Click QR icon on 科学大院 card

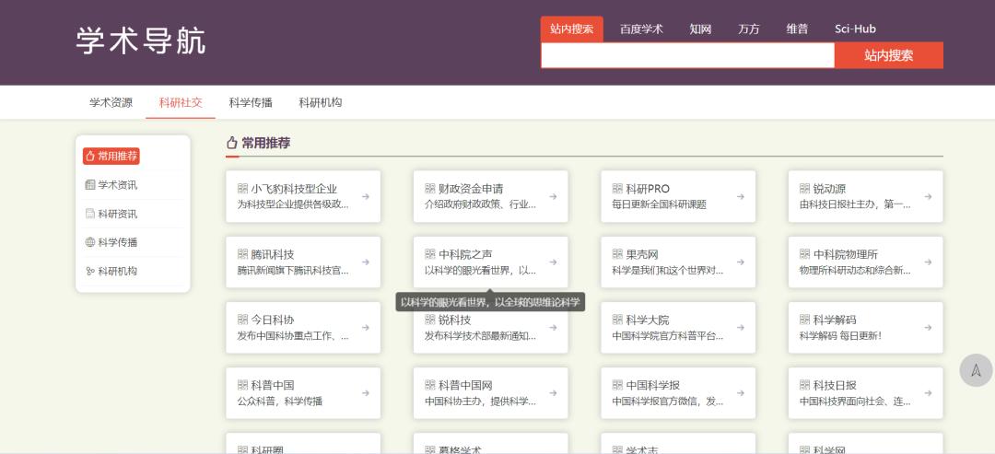click(617, 320)
